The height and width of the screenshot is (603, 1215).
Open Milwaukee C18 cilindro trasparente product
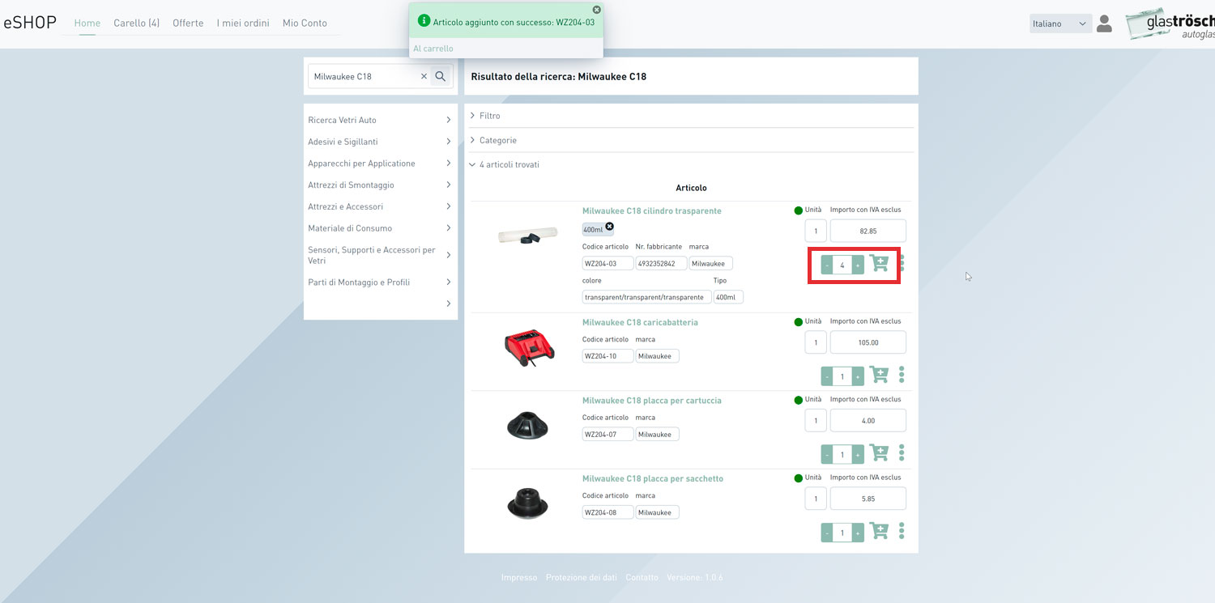(651, 210)
